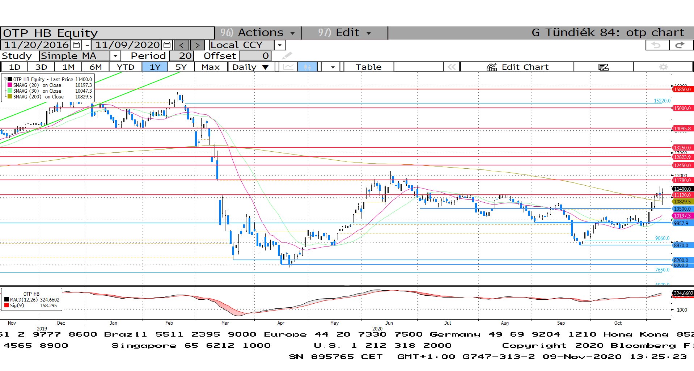Expand the Simple MA study dropdown arrow

tap(115, 56)
